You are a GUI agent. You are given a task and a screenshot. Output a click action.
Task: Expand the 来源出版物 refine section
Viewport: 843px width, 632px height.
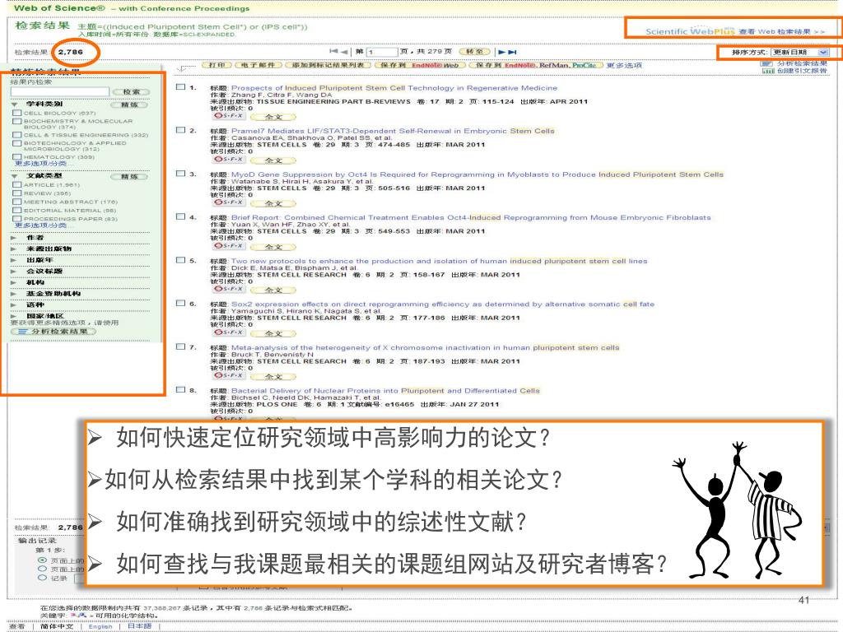(x=14, y=249)
